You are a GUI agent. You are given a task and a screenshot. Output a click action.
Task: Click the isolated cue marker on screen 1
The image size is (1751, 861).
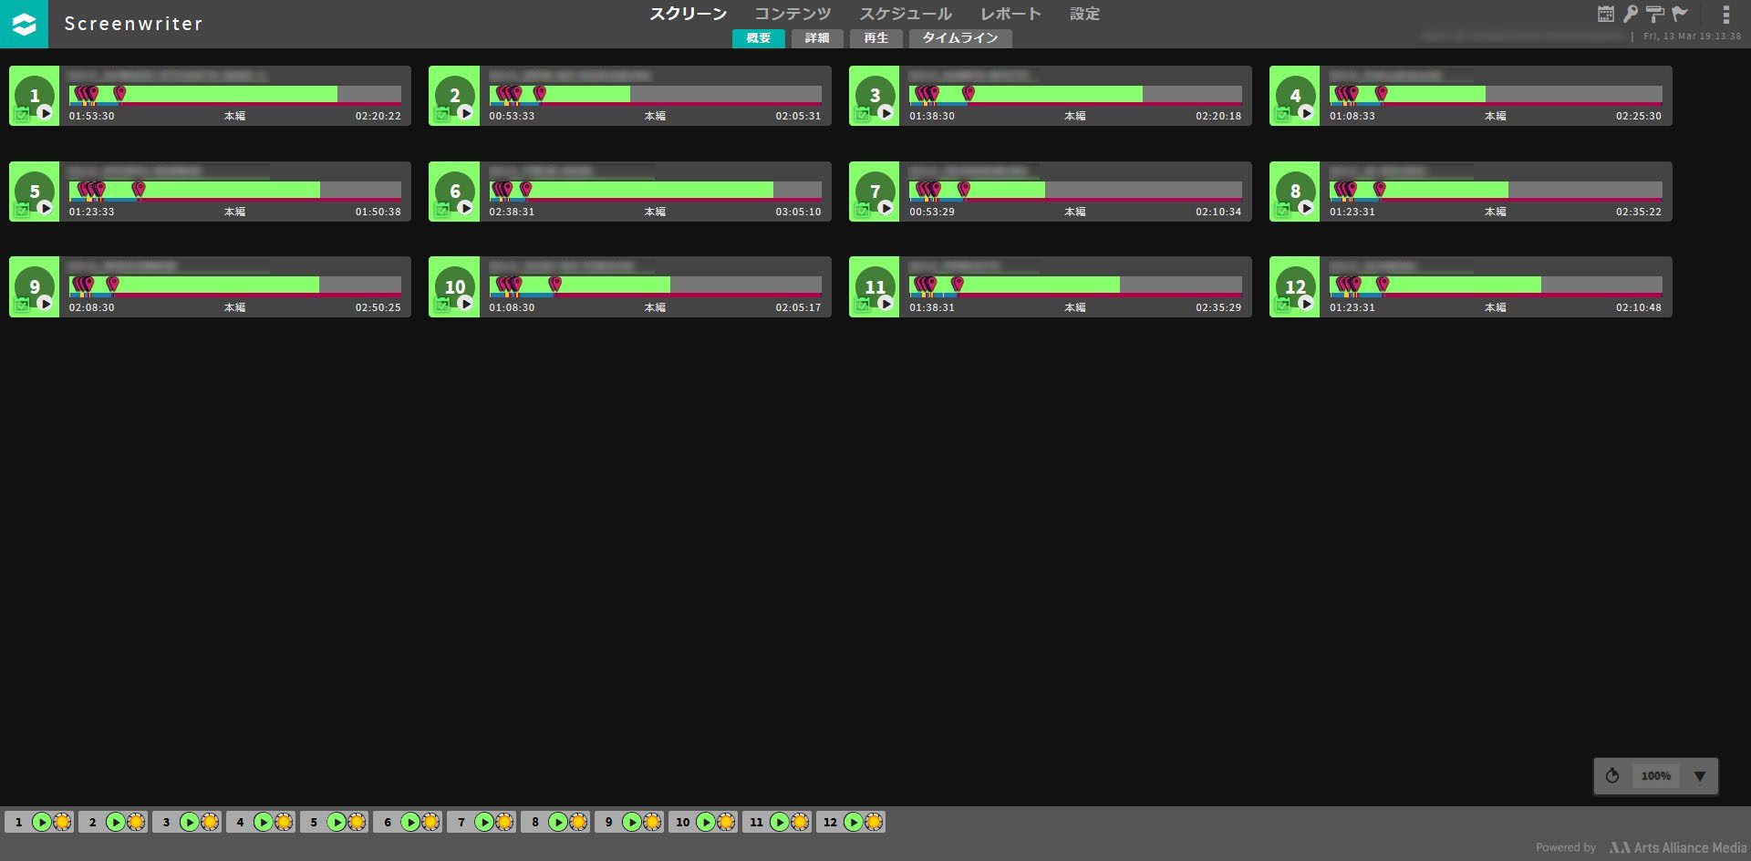point(119,93)
